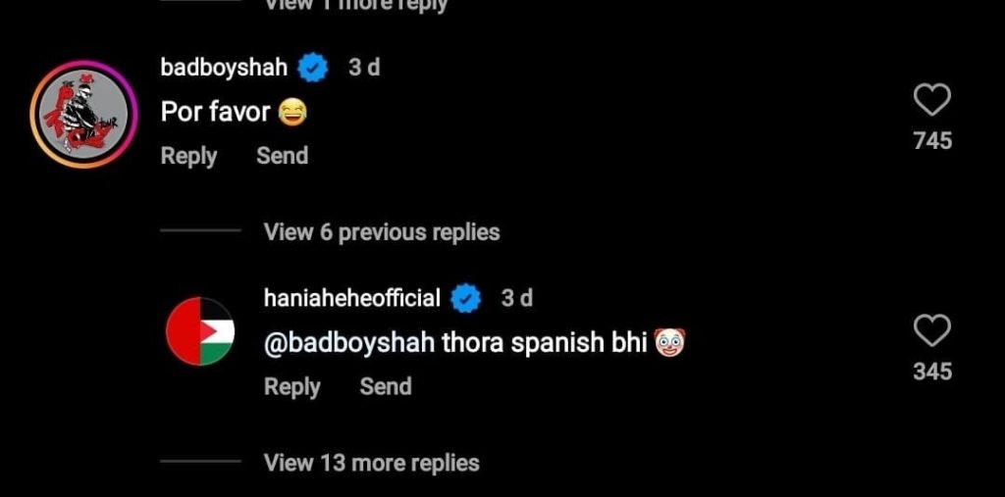Reply to haniaheheofficial's comment

coord(291,387)
